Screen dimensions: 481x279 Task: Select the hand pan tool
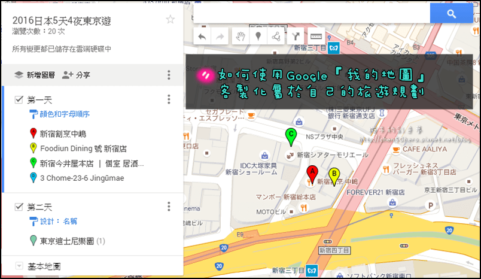click(x=240, y=37)
